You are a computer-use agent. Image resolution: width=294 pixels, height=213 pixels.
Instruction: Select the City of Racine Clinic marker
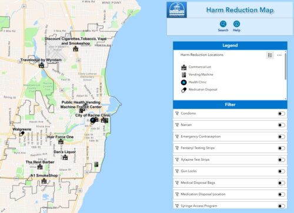93,120
